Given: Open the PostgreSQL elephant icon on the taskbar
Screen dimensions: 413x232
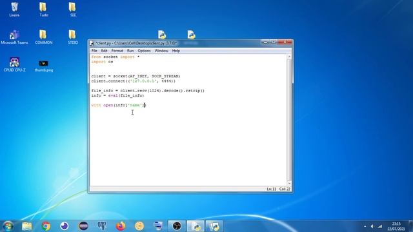Looking at the screenshot, I should point(102,226).
